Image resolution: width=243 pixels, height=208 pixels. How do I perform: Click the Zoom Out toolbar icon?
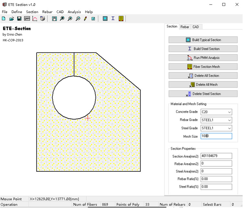(78, 18)
